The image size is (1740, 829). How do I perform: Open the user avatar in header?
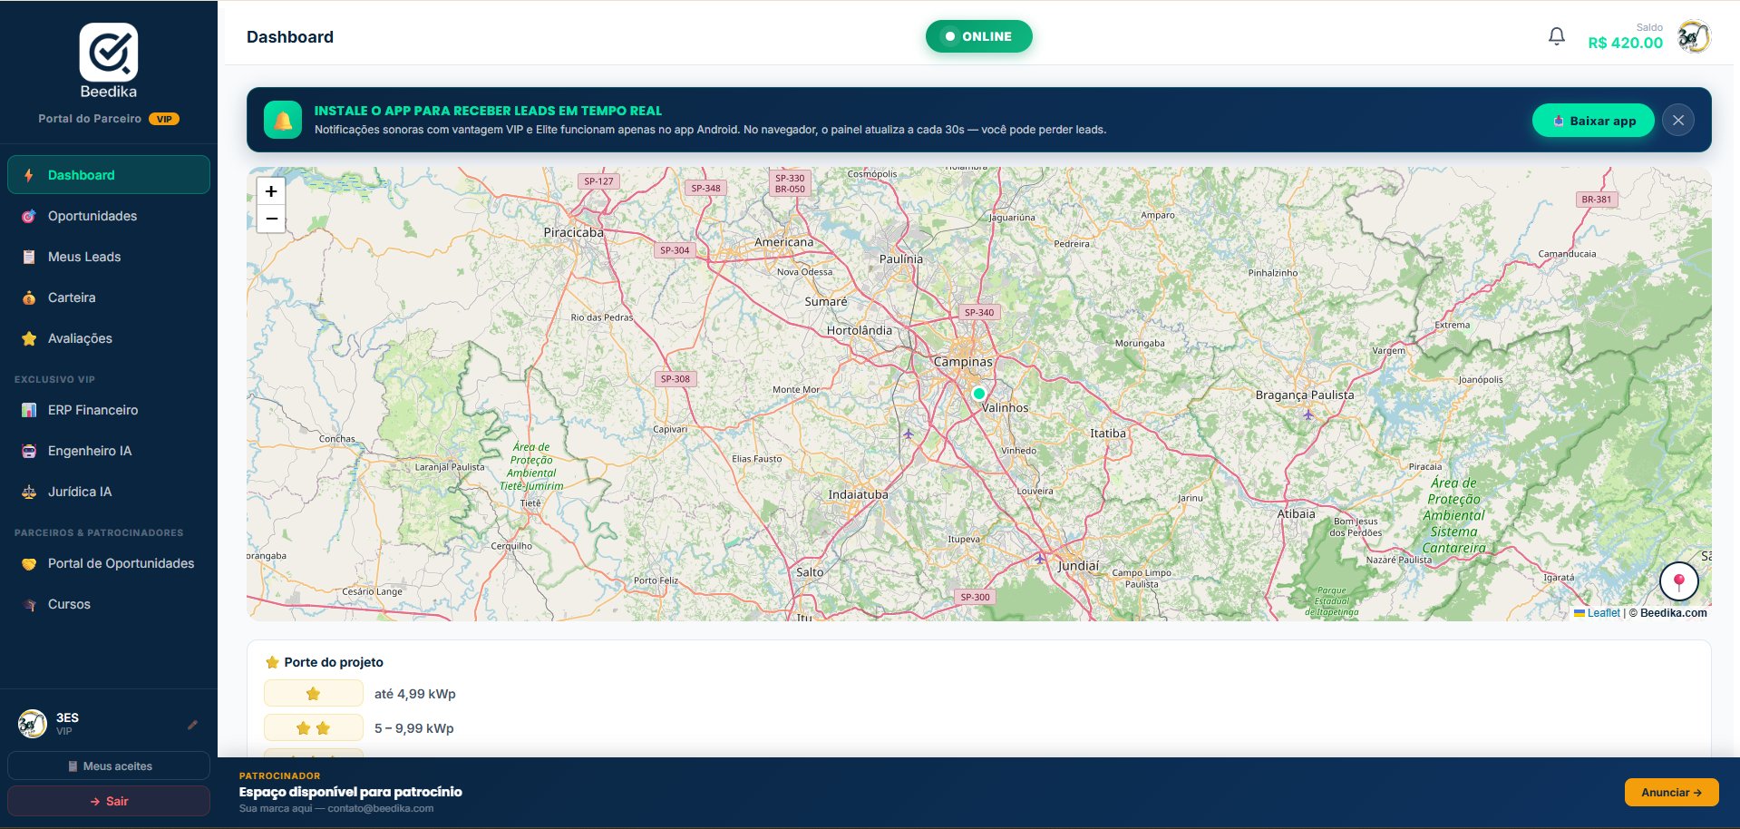click(x=1693, y=37)
